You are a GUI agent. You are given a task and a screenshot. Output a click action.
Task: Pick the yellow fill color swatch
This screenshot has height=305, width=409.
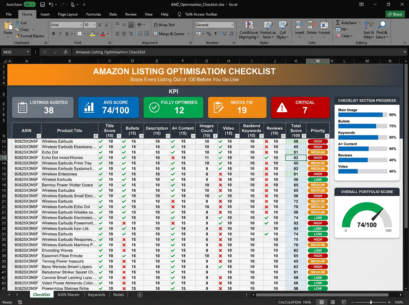click(x=92, y=34)
